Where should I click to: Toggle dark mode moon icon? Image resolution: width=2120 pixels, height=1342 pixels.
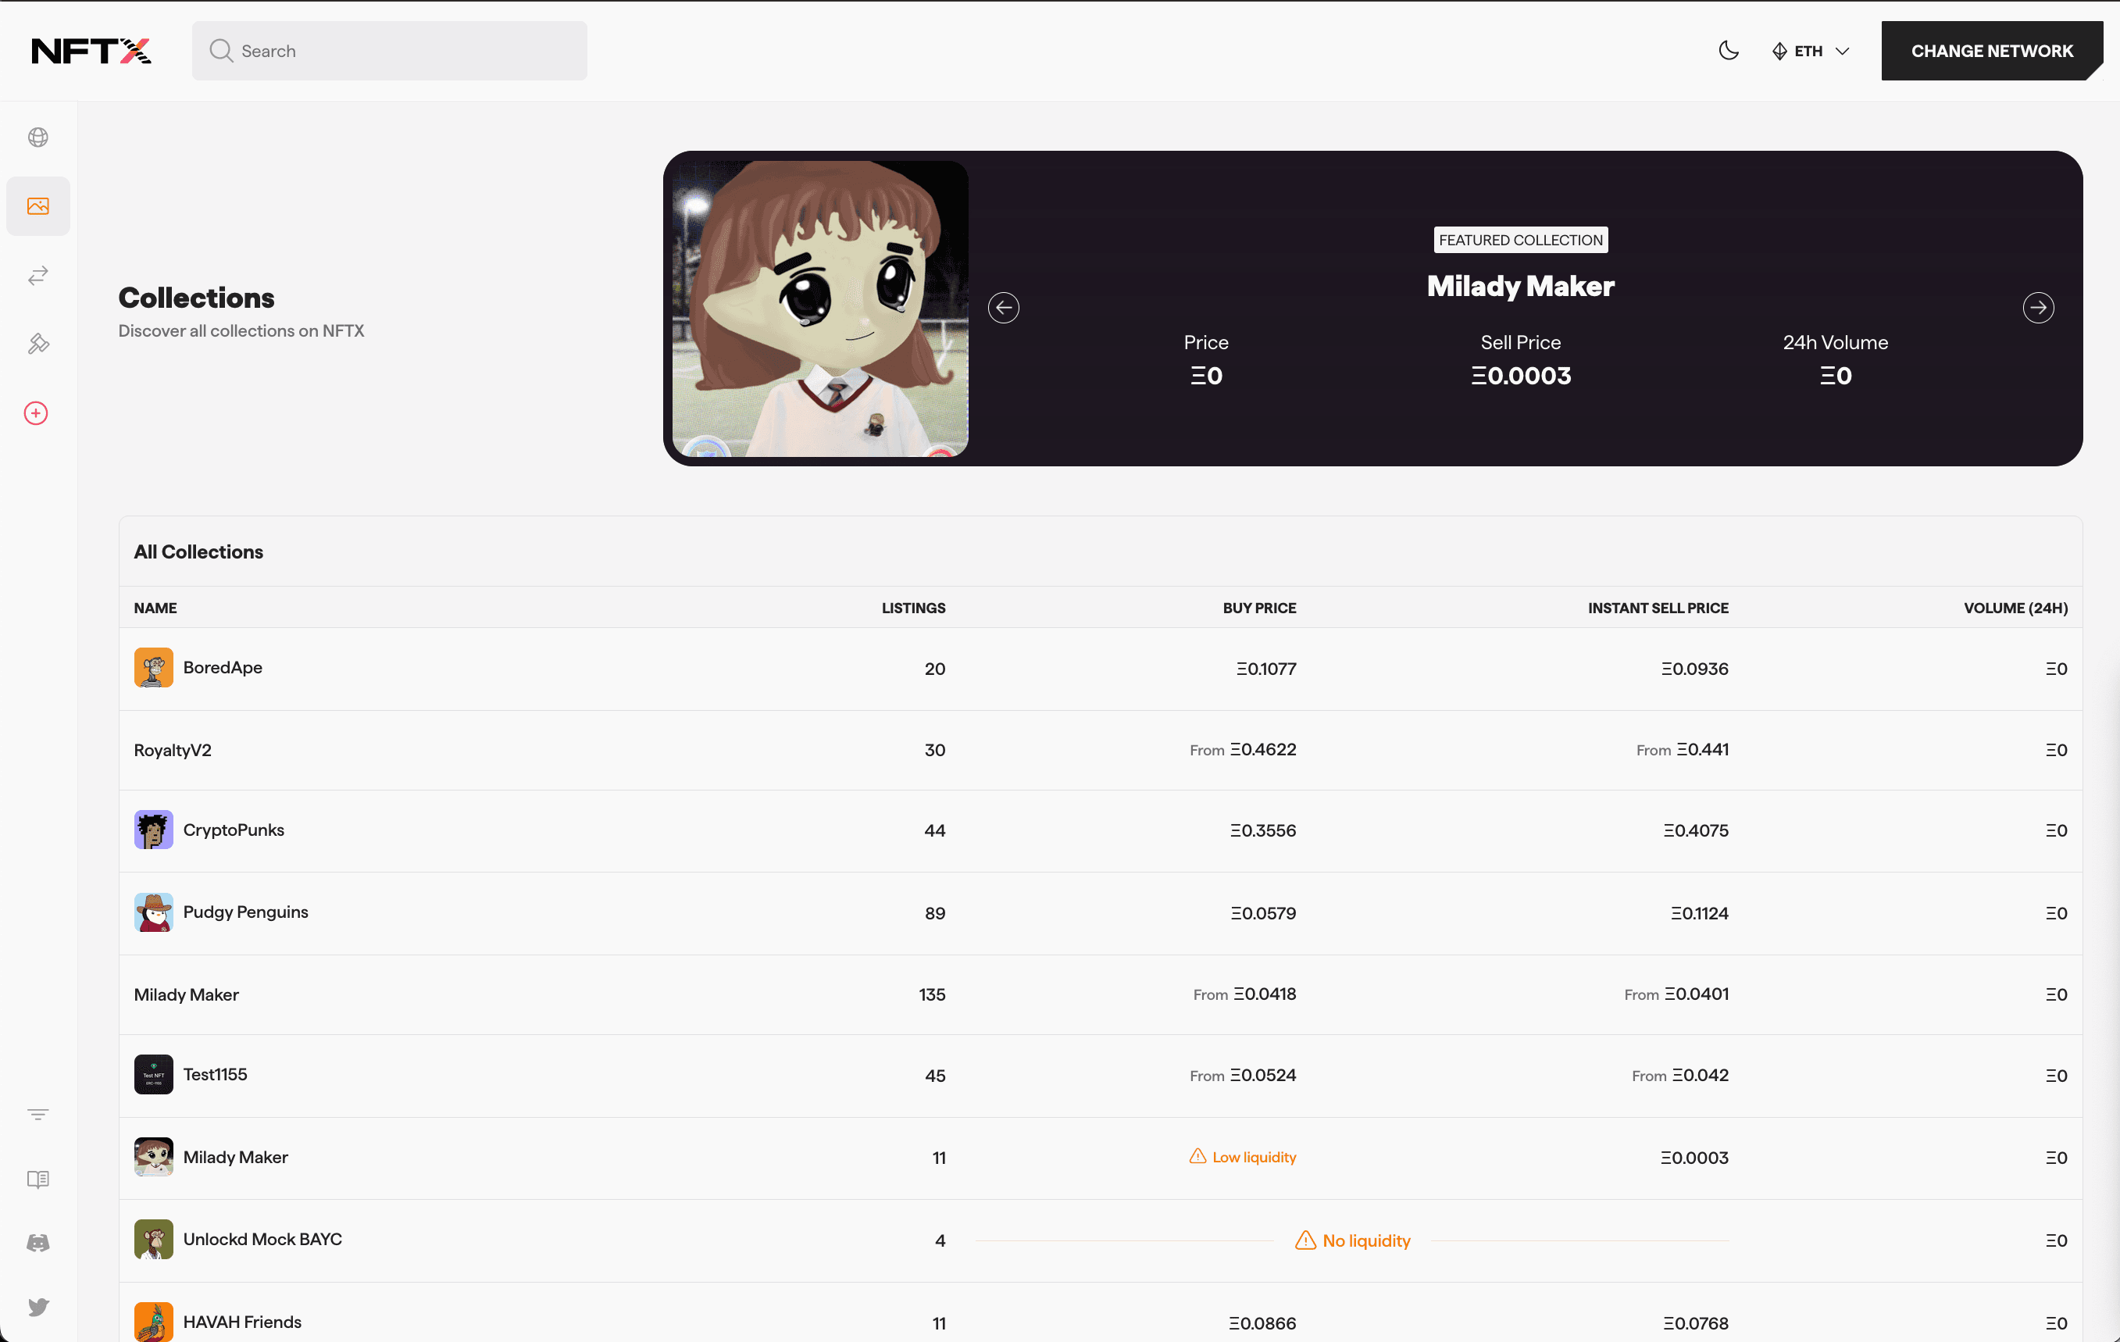[x=1728, y=51]
